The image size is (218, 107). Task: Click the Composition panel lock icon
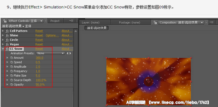pyautogui.click(x=156, y=23)
